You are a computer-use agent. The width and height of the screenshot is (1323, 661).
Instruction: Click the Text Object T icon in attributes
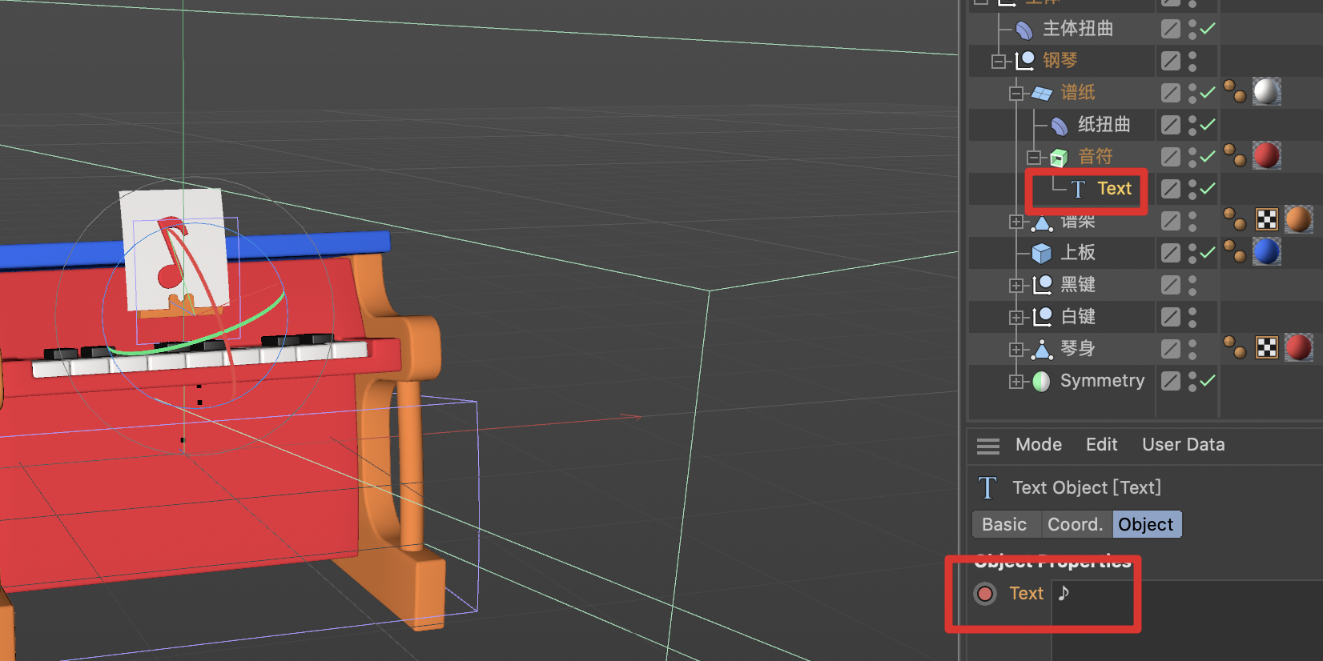[x=987, y=488]
